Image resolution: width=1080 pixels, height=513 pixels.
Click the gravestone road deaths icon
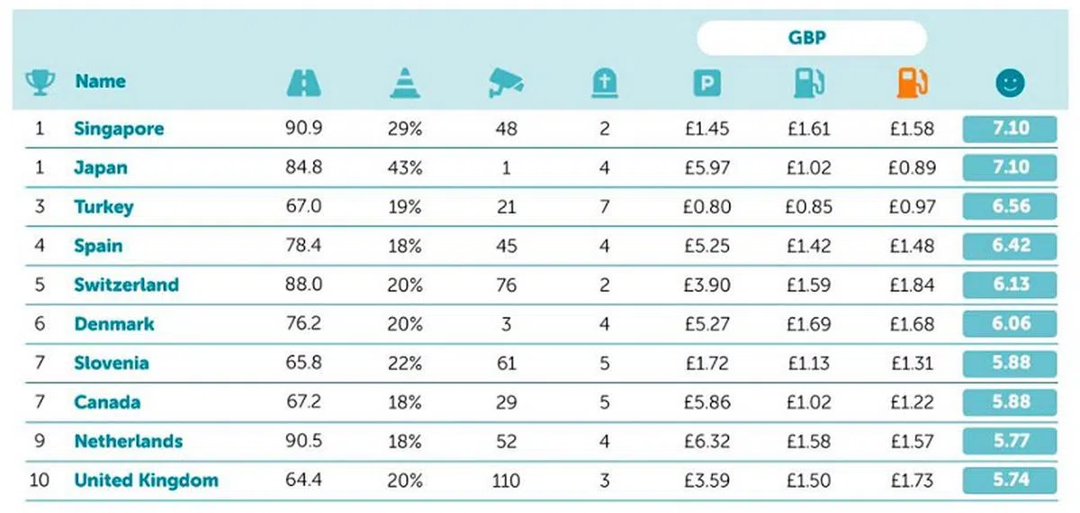(604, 84)
